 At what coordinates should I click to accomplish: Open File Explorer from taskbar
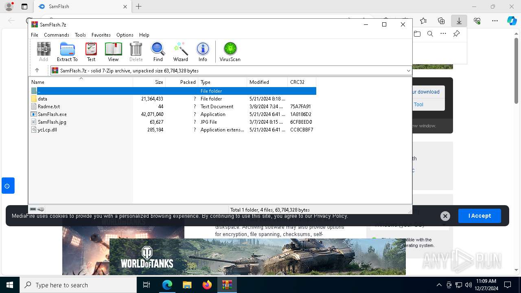tap(187, 285)
